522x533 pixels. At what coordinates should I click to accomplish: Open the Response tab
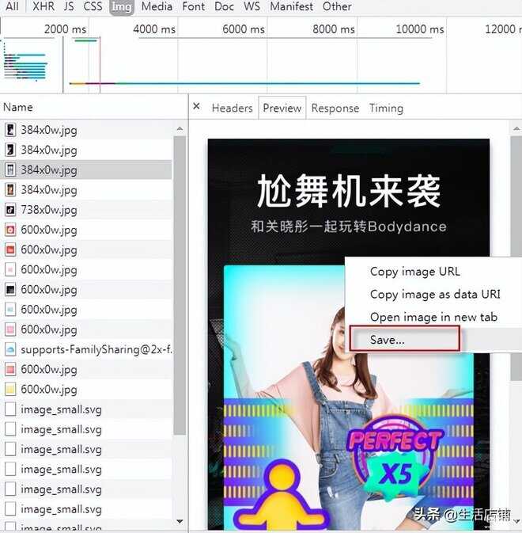click(x=335, y=109)
